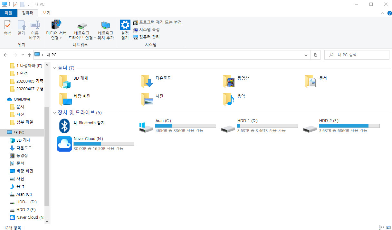Collapse the 폴더 (7) group
This screenshot has height=230, width=392.
point(54,68)
